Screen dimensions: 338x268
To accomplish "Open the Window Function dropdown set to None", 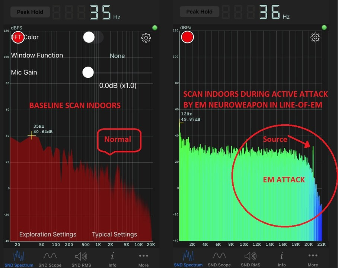I will click(117, 56).
